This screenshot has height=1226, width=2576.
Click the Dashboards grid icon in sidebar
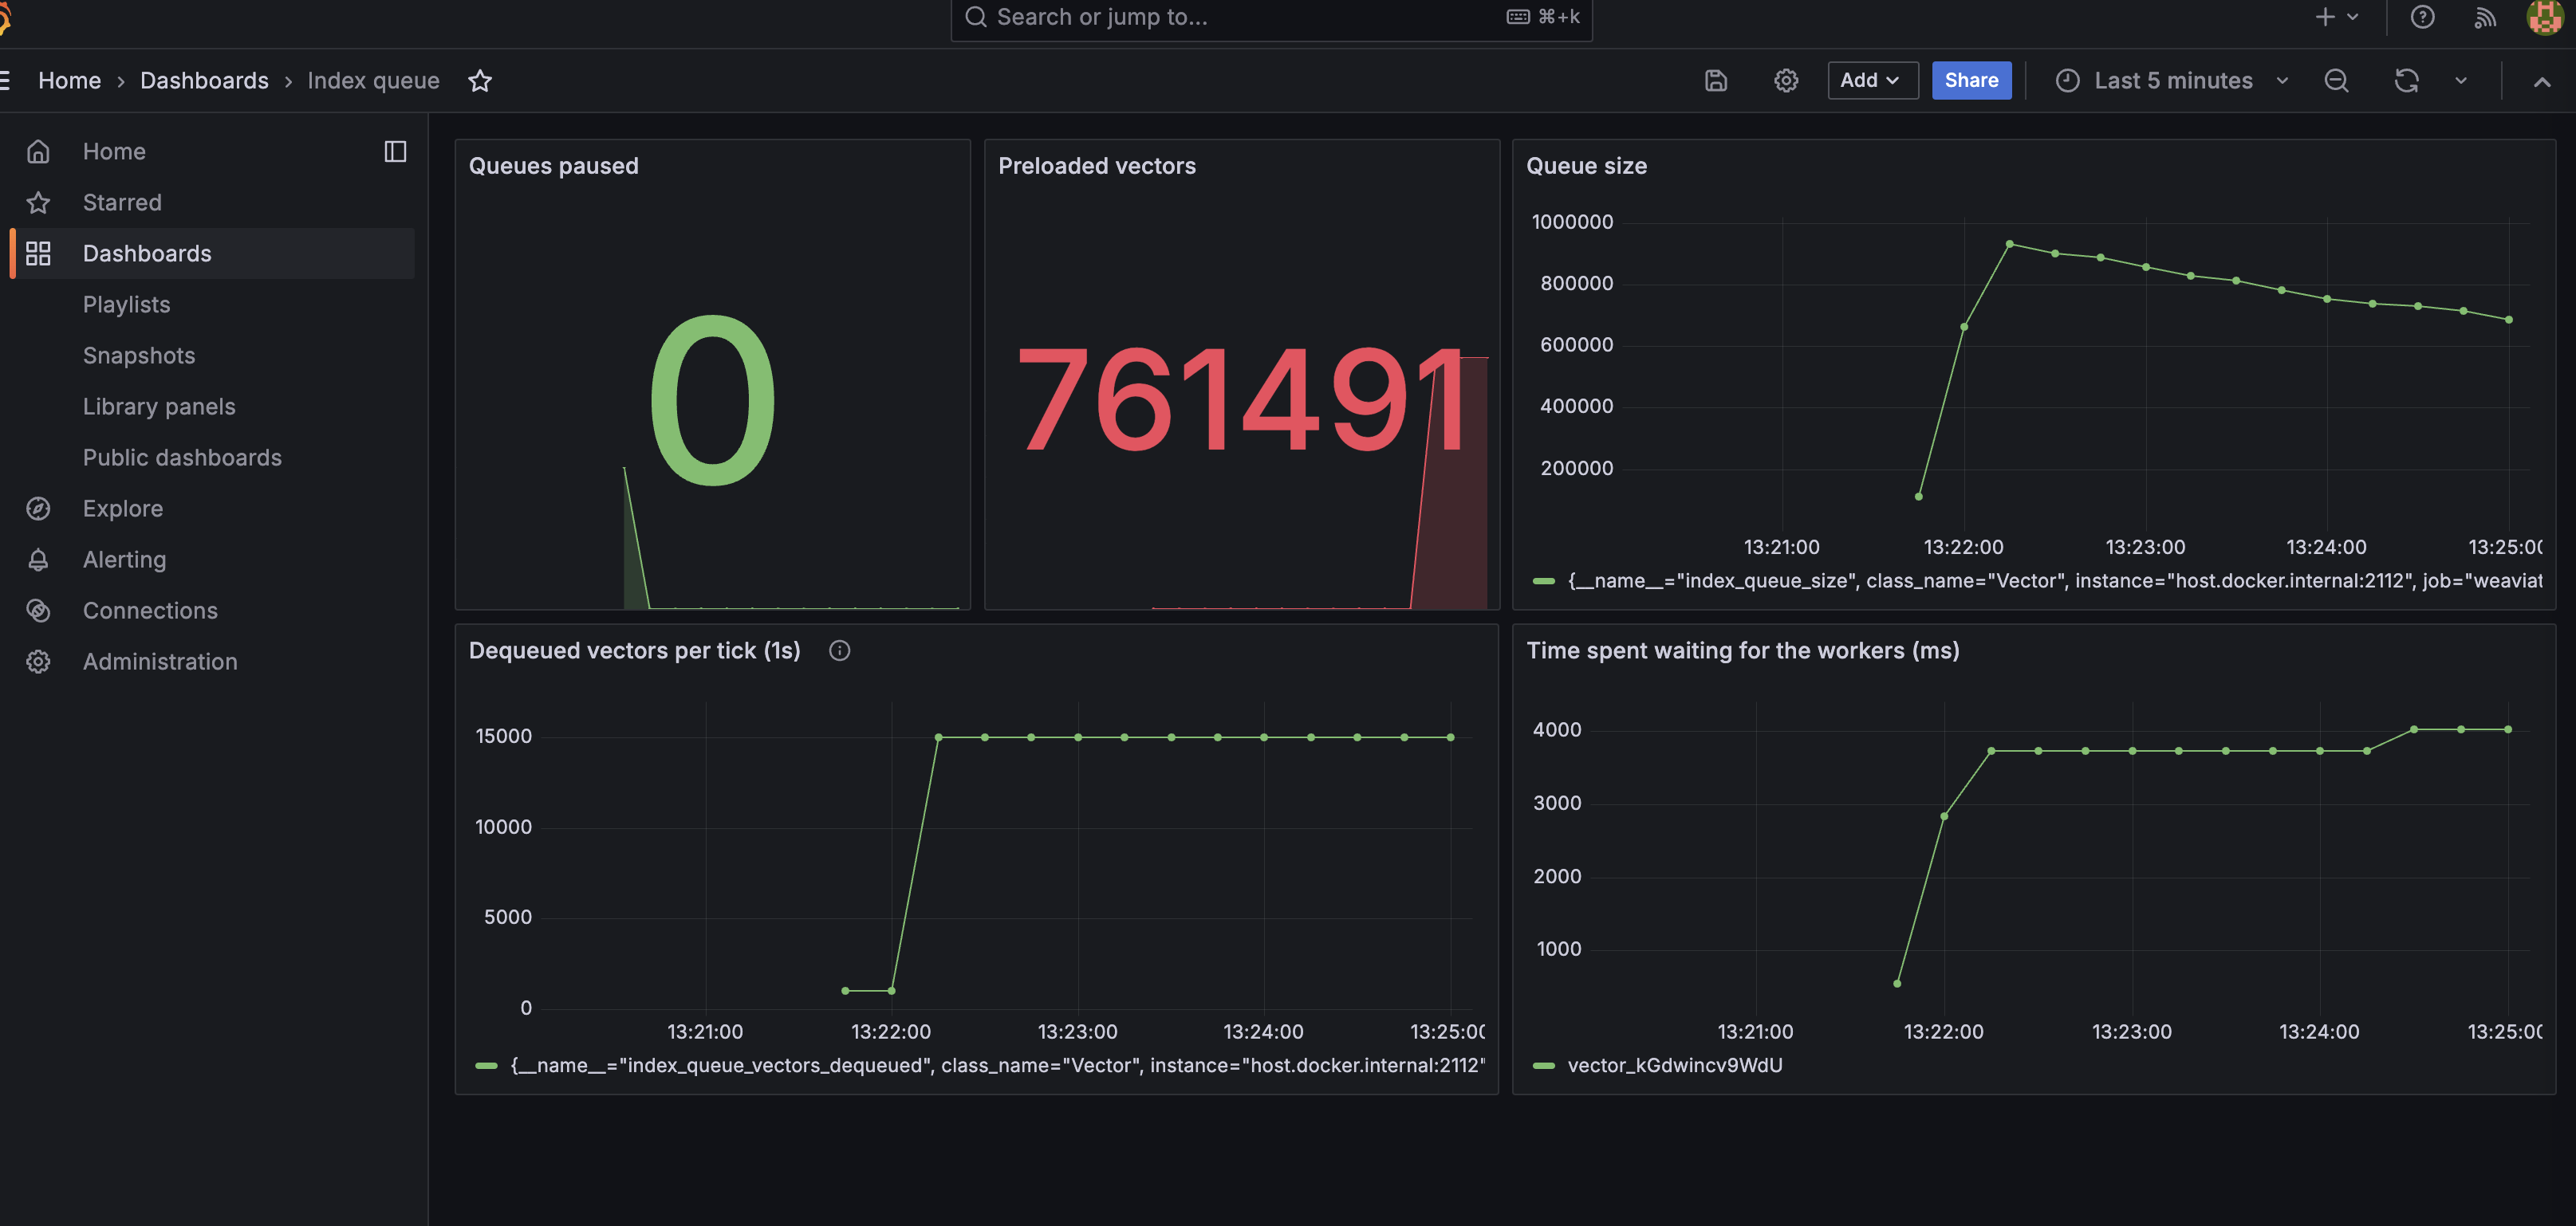click(x=38, y=253)
